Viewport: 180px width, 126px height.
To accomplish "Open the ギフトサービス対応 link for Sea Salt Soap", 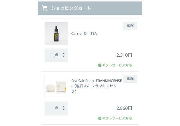I will click(117, 118).
